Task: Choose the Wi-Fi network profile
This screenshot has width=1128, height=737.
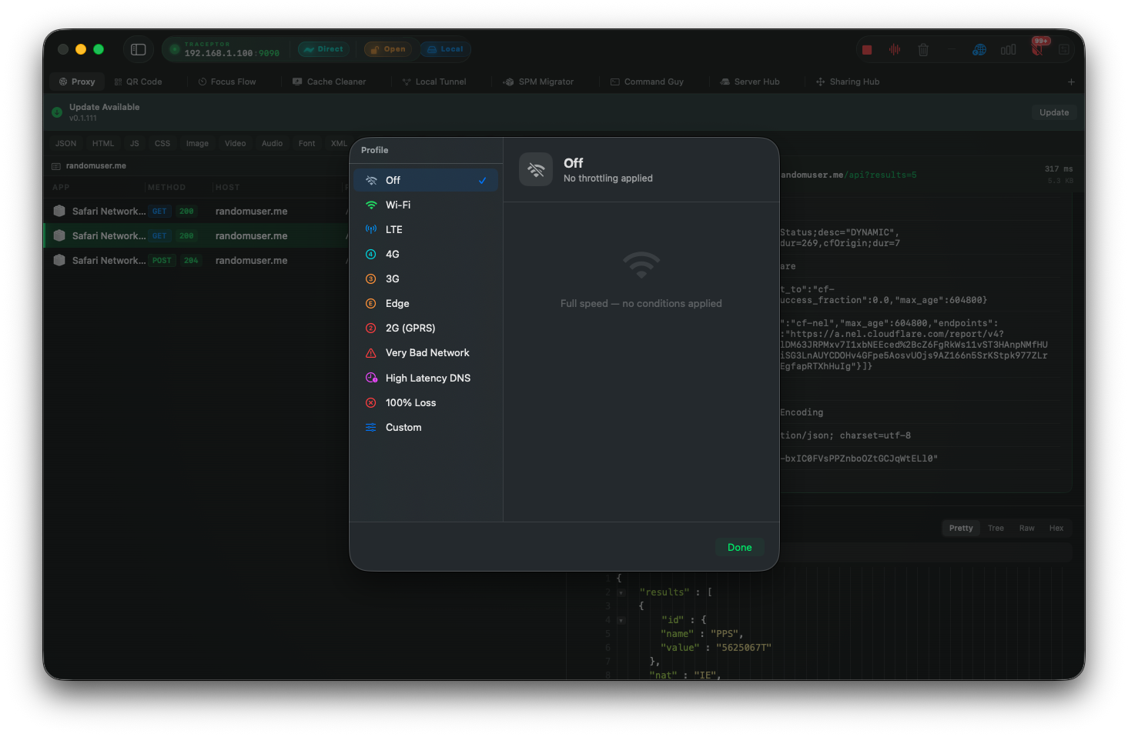Action: pyautogui.click(x=426, y=205)
